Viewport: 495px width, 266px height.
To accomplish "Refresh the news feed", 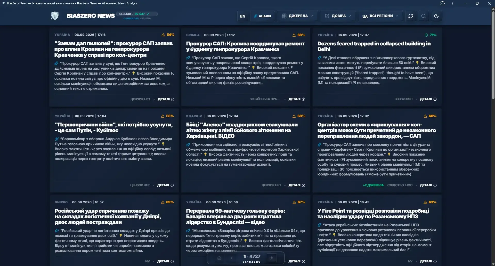I will click(411, 16).
